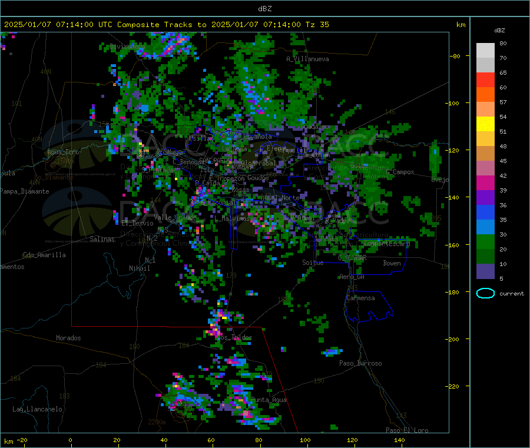Click the cyan 'current' ellipse legend icon
The image size is (530, 448).
(485, 293)
